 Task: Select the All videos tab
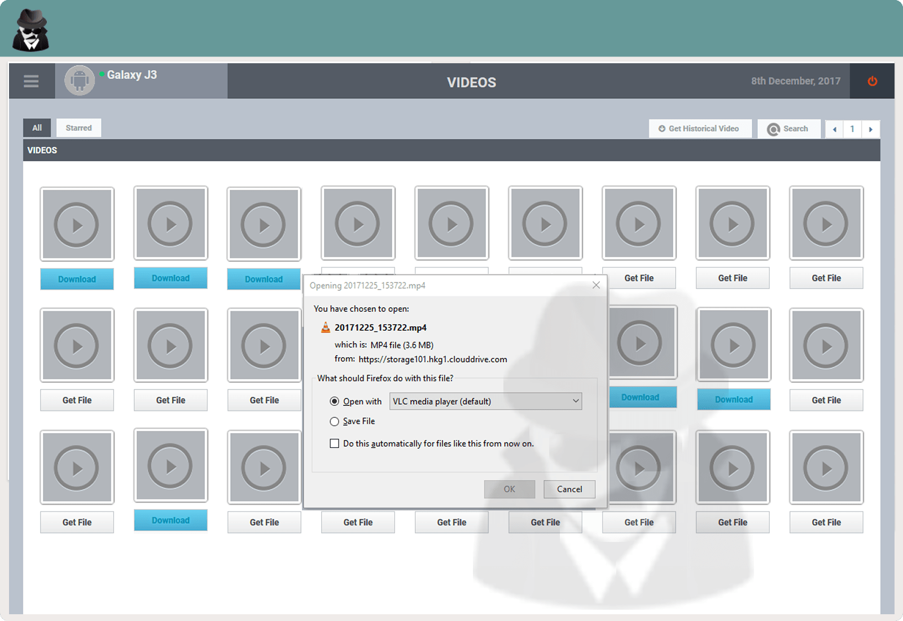coord(37,128)
